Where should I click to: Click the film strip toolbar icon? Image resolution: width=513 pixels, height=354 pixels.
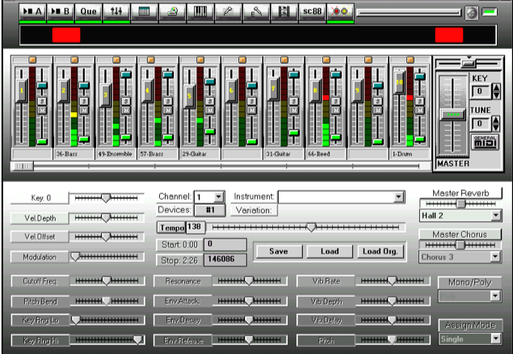click(284, 12)
